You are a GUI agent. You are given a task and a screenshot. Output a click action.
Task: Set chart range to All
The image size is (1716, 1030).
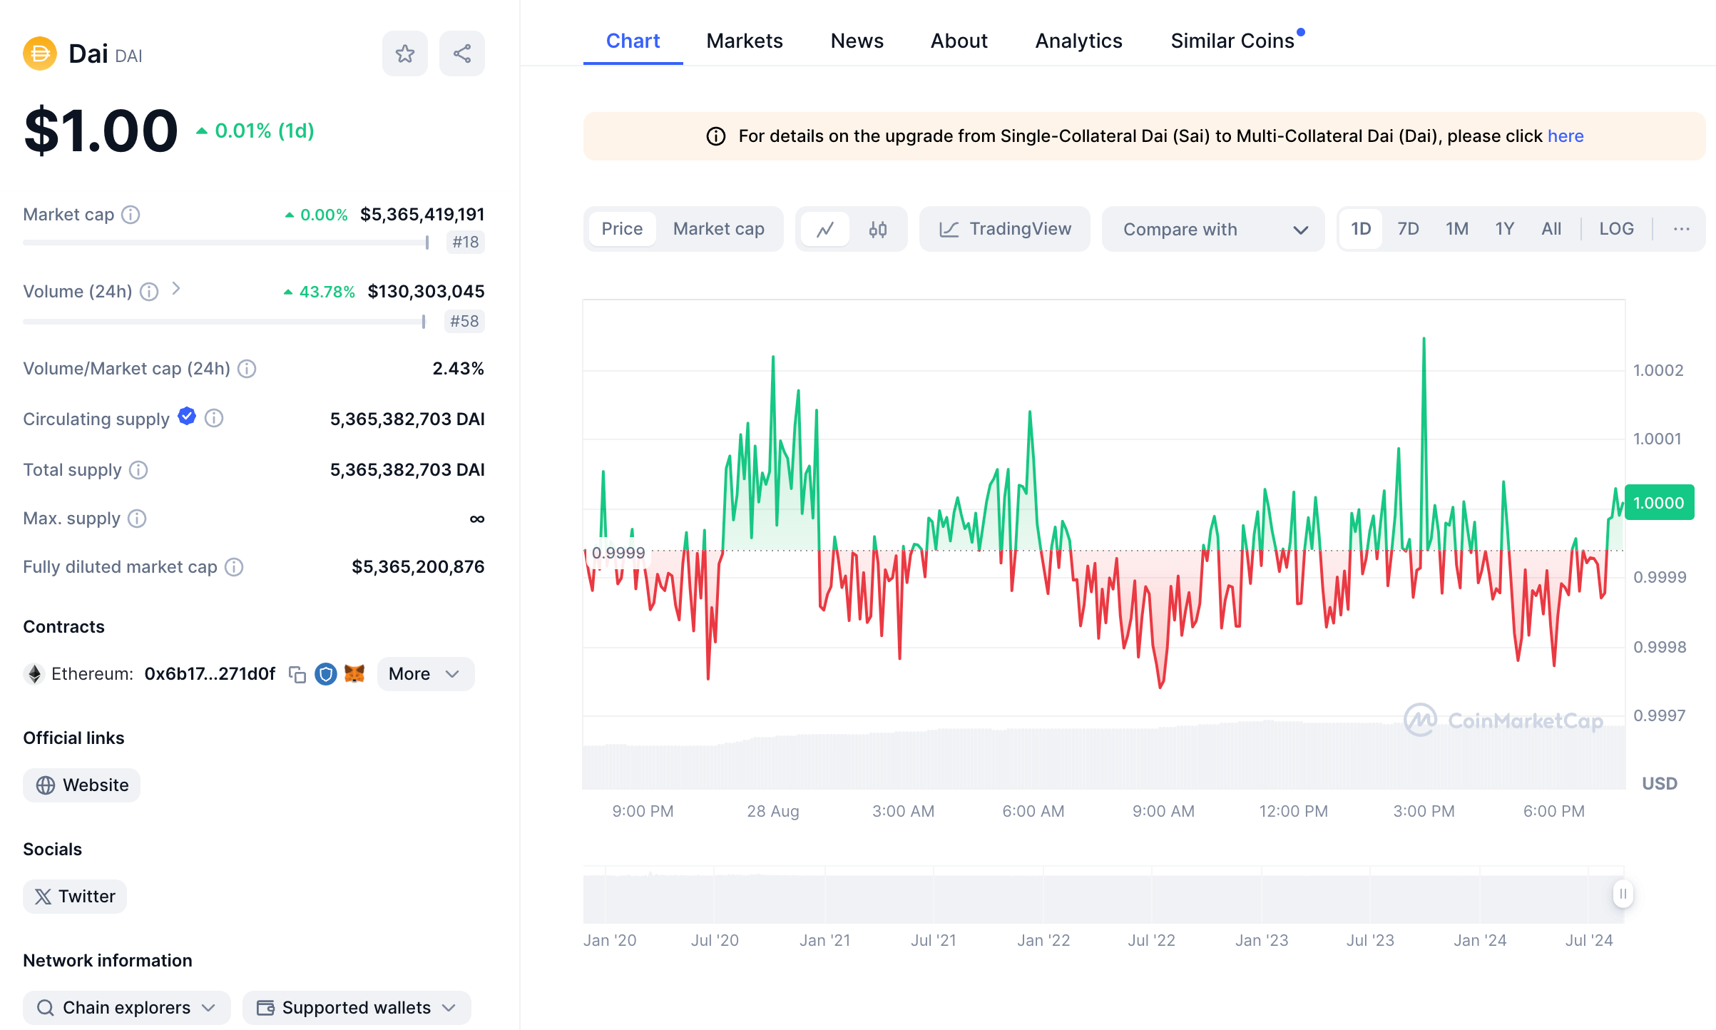(1551, 229)
